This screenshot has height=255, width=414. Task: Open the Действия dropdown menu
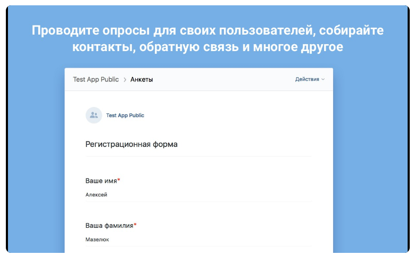310,79
